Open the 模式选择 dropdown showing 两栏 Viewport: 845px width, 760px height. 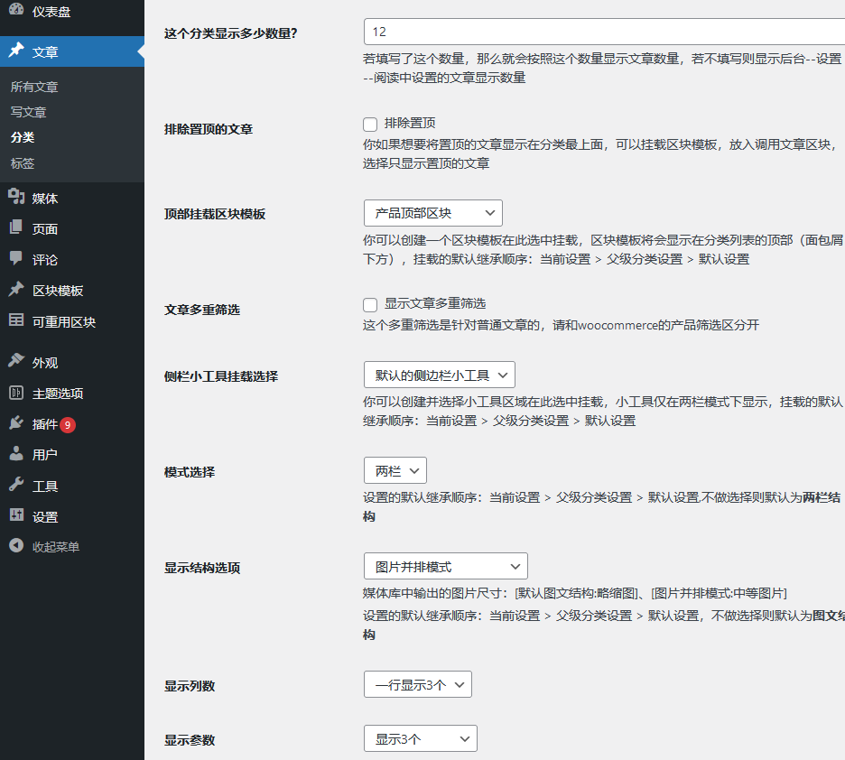pos(395,470)
